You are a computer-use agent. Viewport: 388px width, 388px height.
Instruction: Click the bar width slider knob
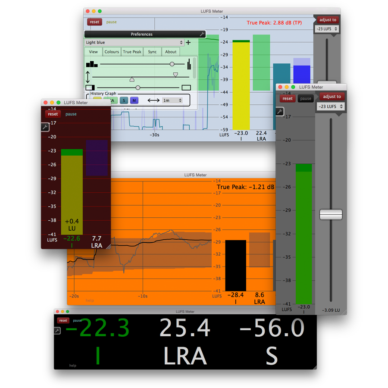(172, 64)
